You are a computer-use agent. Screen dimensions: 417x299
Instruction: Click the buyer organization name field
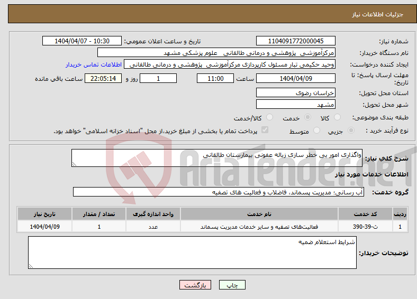point(216,53)
